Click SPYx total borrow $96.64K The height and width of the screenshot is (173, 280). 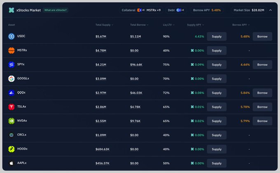pyautogui.click(x=136, y=65)
